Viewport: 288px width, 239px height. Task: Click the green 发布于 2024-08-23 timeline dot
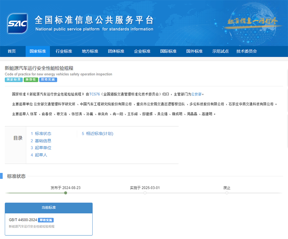coord(66,193)
